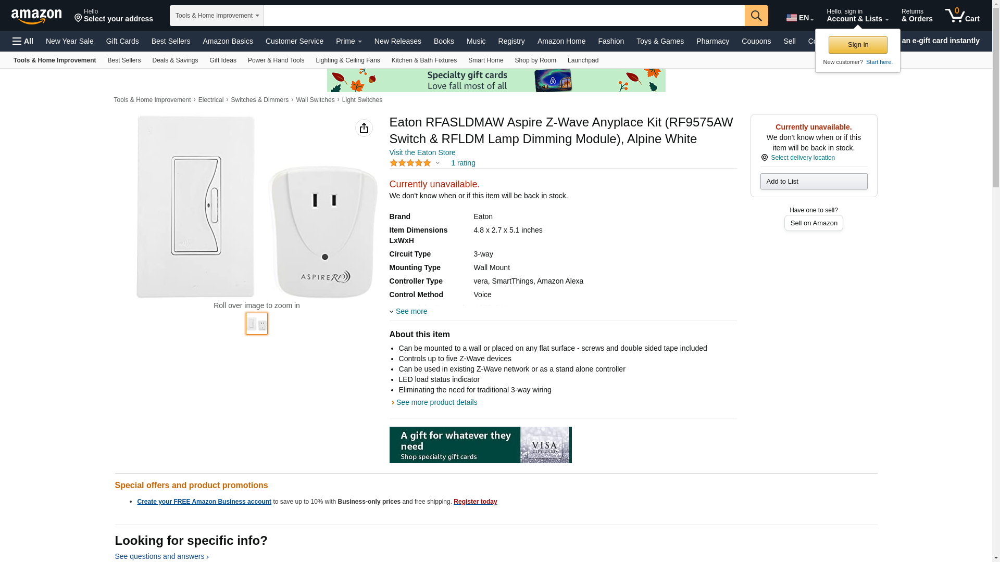Screen dimensions: 1000x562
Task: Click the five-star rating icons
Action: tap(410, 163)
